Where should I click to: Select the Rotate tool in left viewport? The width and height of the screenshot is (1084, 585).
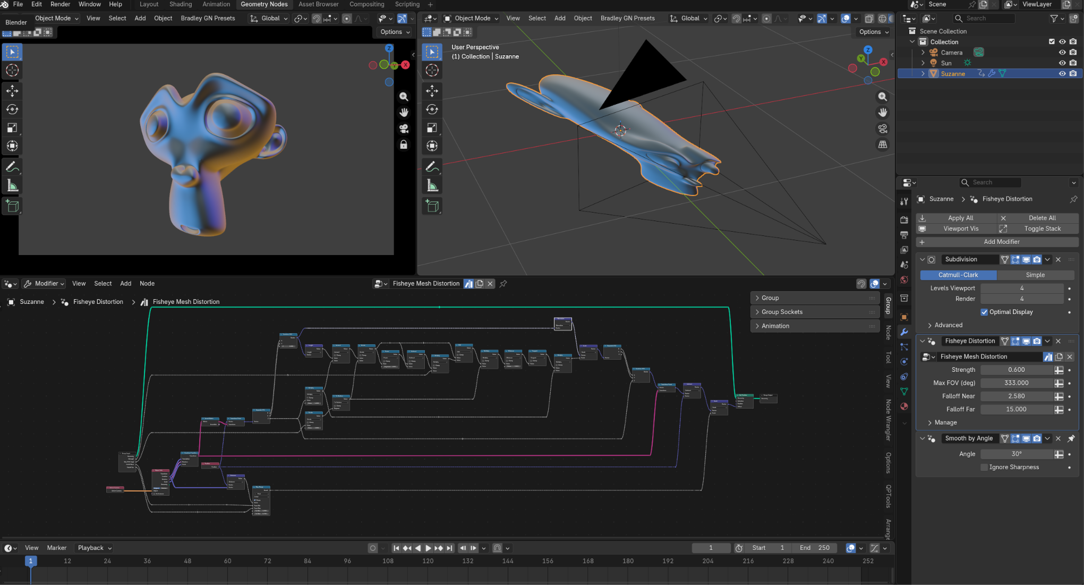(12, 109)
